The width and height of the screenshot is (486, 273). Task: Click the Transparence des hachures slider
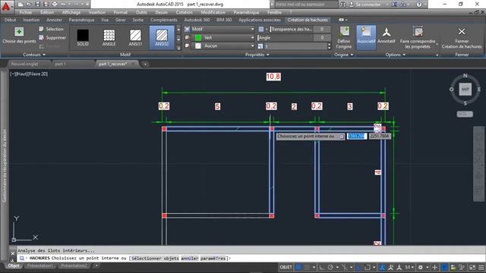(292, 29)
